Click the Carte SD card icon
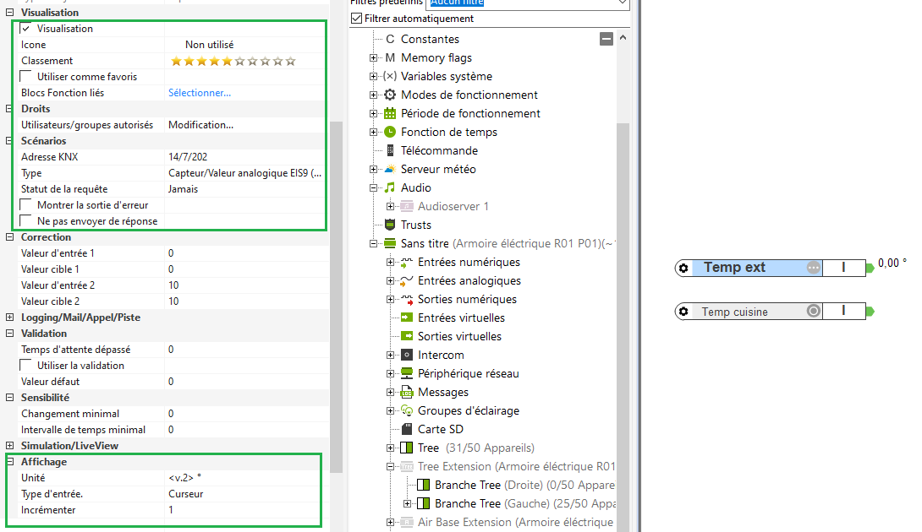 (406, 429)
